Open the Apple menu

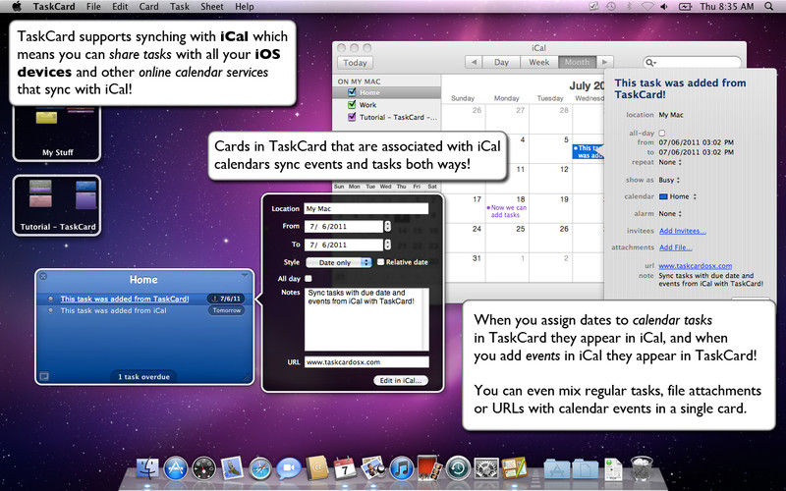17,7
